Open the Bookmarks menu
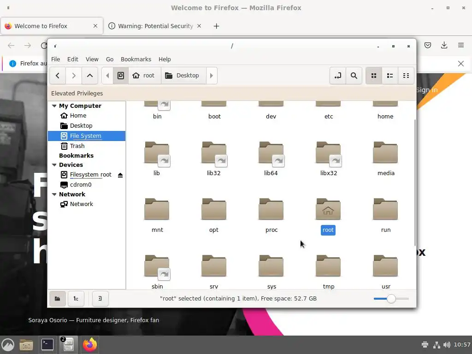 (x=136, y=59)
